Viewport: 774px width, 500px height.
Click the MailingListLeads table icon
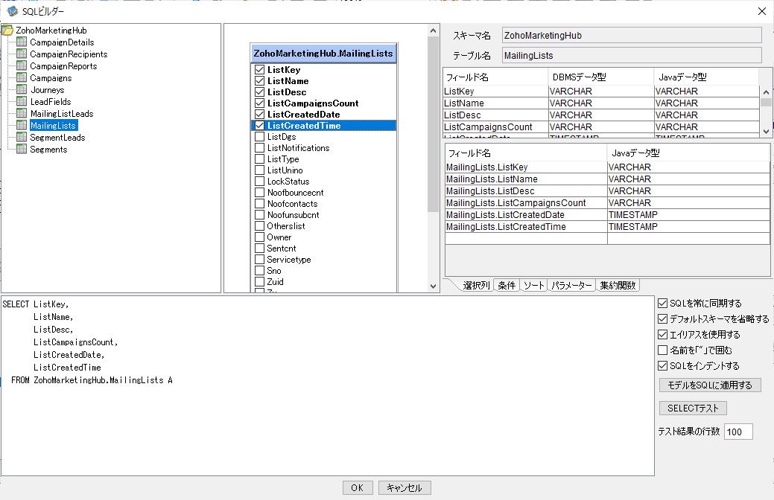pyautogui.click(x=22, y=113)
